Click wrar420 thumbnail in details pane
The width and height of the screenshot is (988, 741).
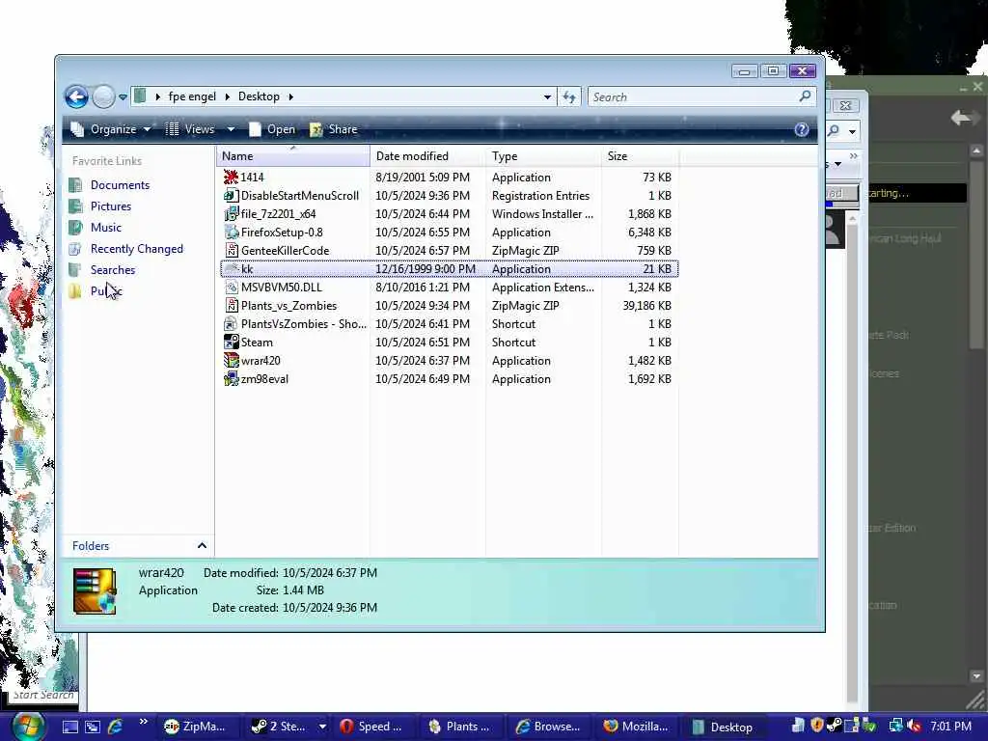point(95,591)
